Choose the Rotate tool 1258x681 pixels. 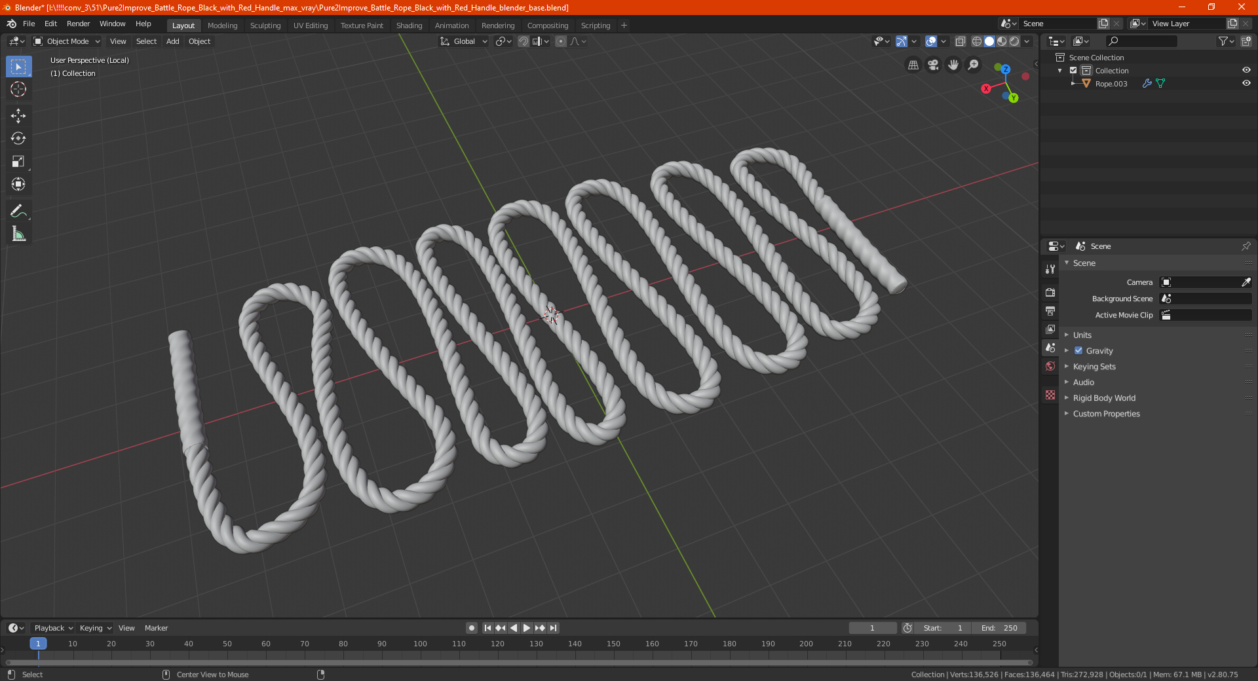point(18,138)
